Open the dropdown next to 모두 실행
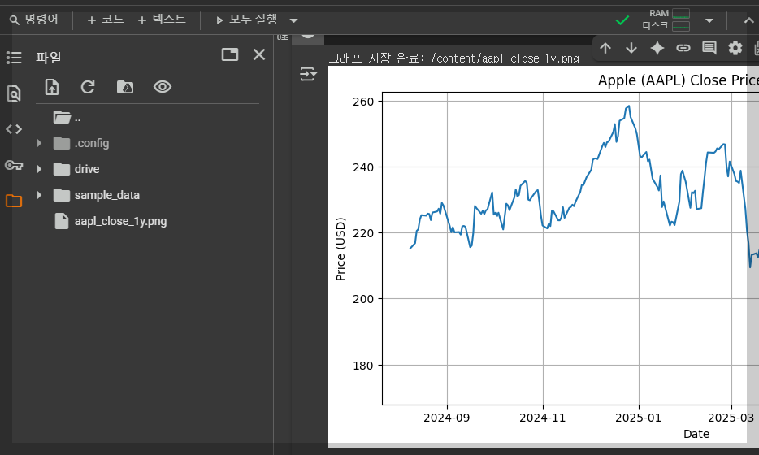 point(293,20)
